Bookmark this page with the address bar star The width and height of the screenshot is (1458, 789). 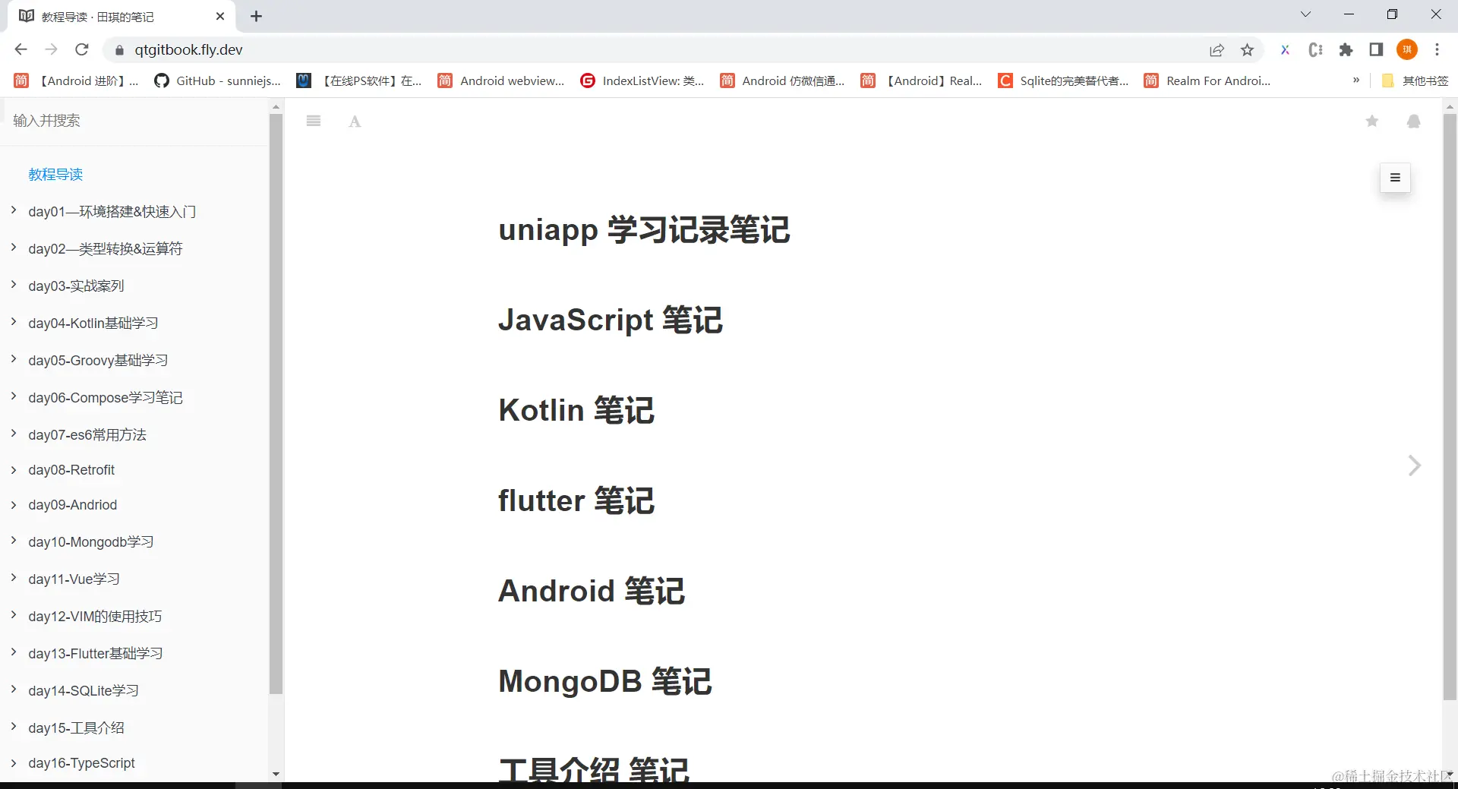click(1247, 50)
